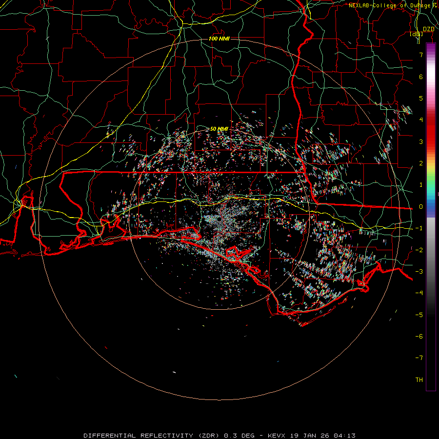Click the scale value 7 label
The width and height of the screenshot is (439, 439).
click(x=421, y=55)
